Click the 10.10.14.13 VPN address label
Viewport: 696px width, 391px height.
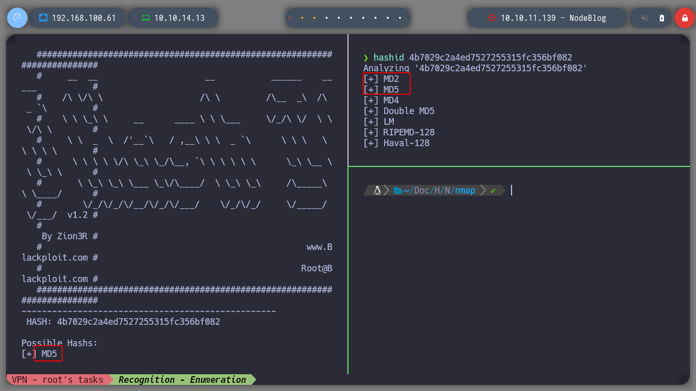point(179,18)
